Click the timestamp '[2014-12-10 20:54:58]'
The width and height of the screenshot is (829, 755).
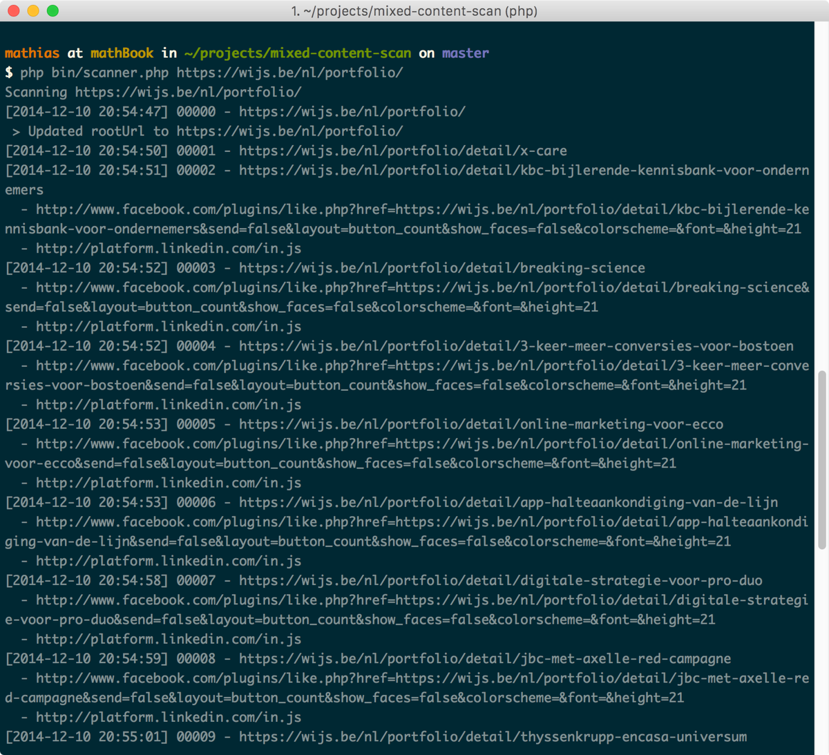86,580
